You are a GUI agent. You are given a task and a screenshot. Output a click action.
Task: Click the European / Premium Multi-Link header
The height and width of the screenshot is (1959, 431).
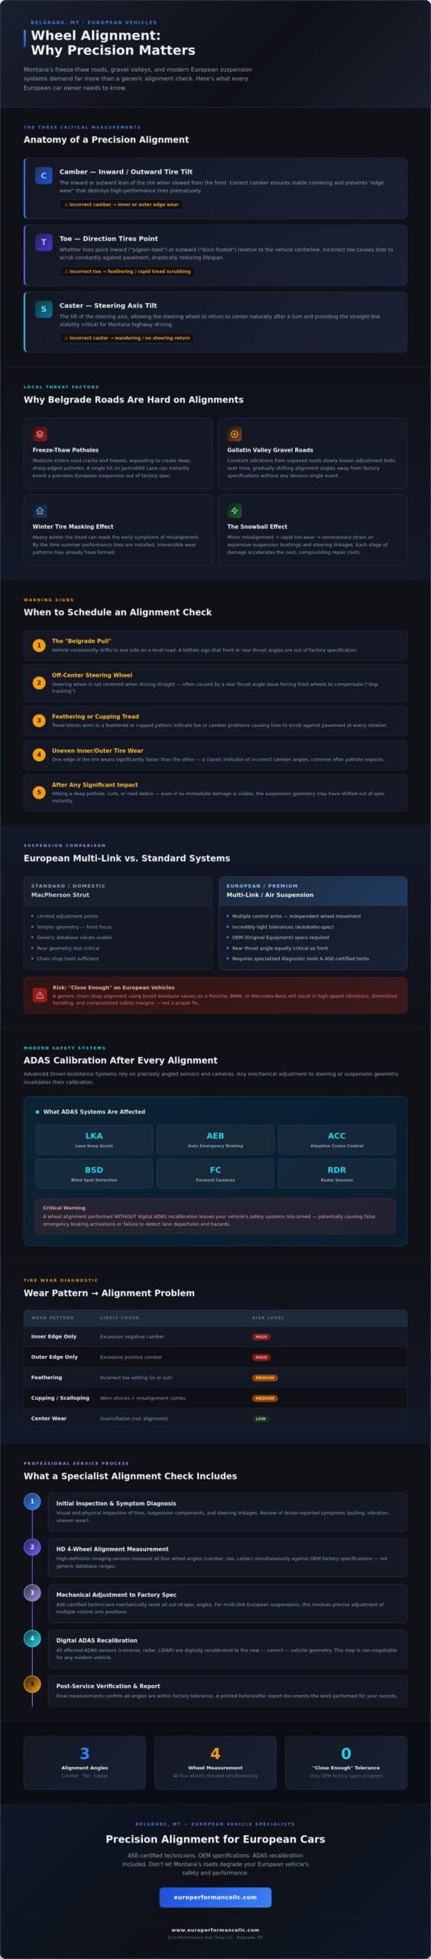tap(313, 891)
